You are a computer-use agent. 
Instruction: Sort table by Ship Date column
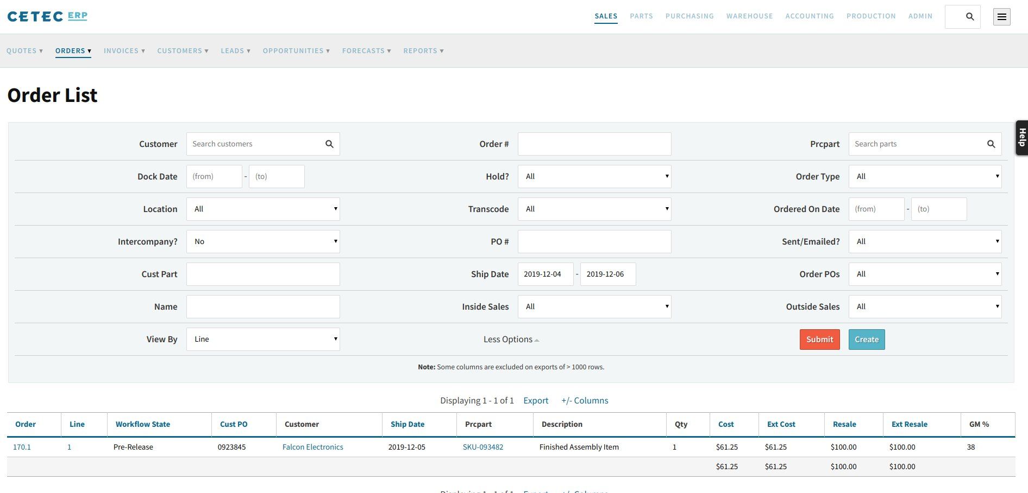(408, 425)
